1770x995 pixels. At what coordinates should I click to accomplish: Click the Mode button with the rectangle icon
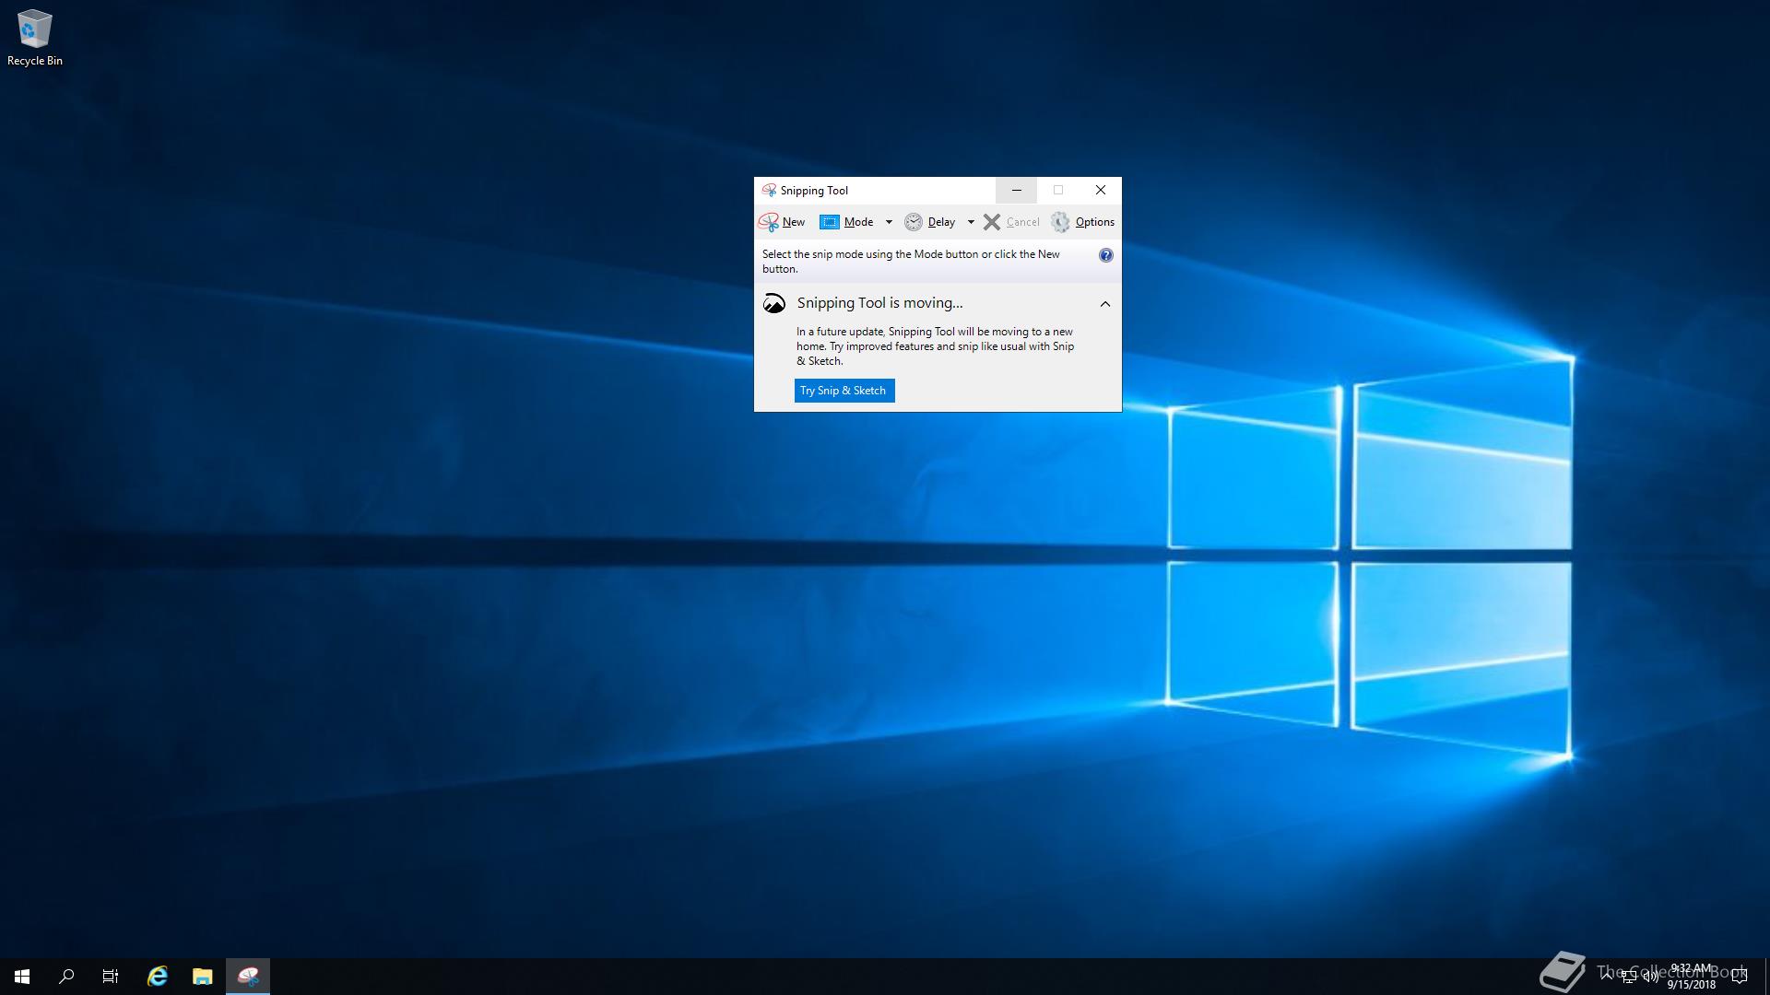pos(847,222)
